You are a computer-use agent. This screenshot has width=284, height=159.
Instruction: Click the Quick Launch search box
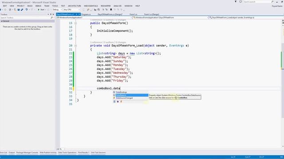257,2
